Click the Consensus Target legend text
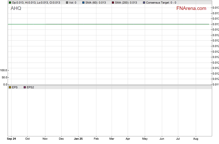The height and width of the screenshot is (144, 219). pos(161,3)
